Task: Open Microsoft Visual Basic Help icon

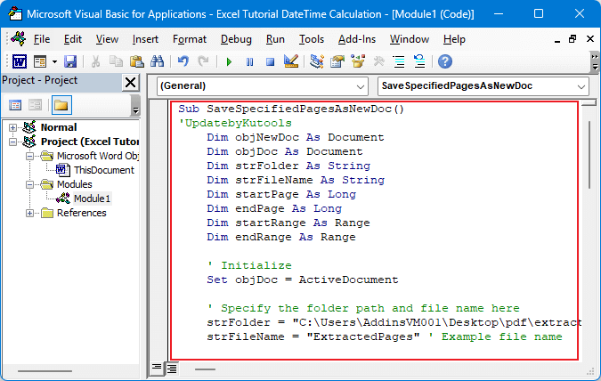Action: [x=444, y=61]
